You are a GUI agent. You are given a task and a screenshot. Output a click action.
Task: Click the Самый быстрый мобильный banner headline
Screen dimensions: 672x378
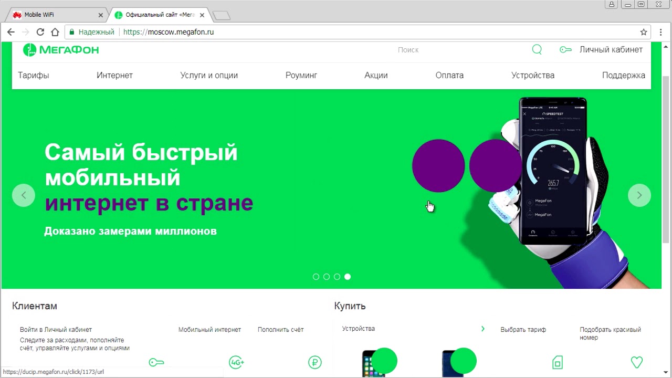[x=149, y=177]
